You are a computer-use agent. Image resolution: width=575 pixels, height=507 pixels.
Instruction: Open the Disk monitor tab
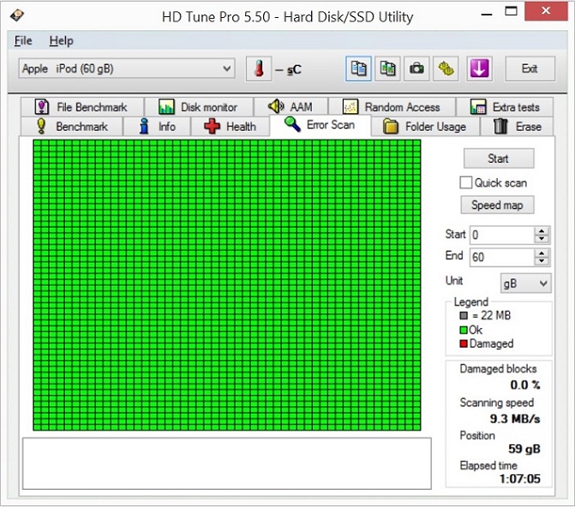tap(198, 107)
